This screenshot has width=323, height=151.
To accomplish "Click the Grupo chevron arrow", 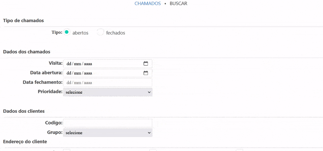I will click(x=149, y=133).
